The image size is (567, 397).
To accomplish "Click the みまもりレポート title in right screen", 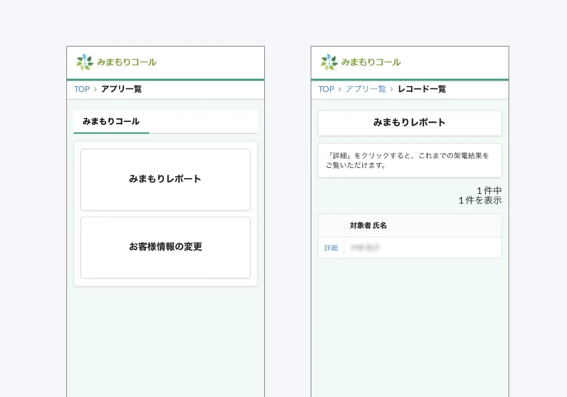I will (x=410, y=123).
